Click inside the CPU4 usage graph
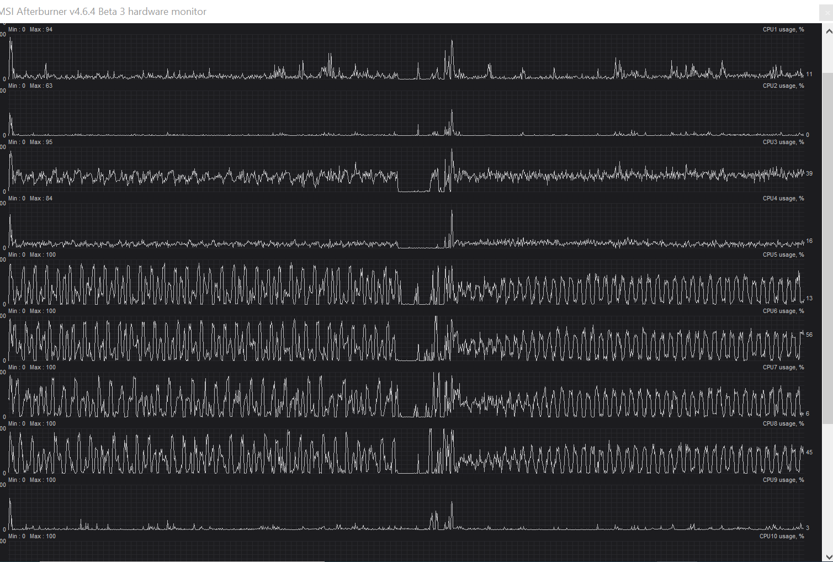 406,226
